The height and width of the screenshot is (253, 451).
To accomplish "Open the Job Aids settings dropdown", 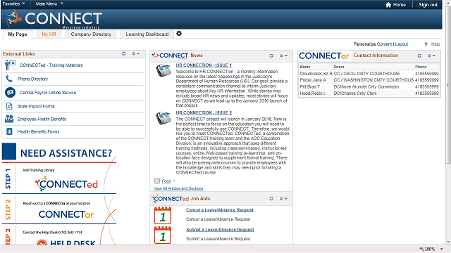I will [x=283, y=198].
